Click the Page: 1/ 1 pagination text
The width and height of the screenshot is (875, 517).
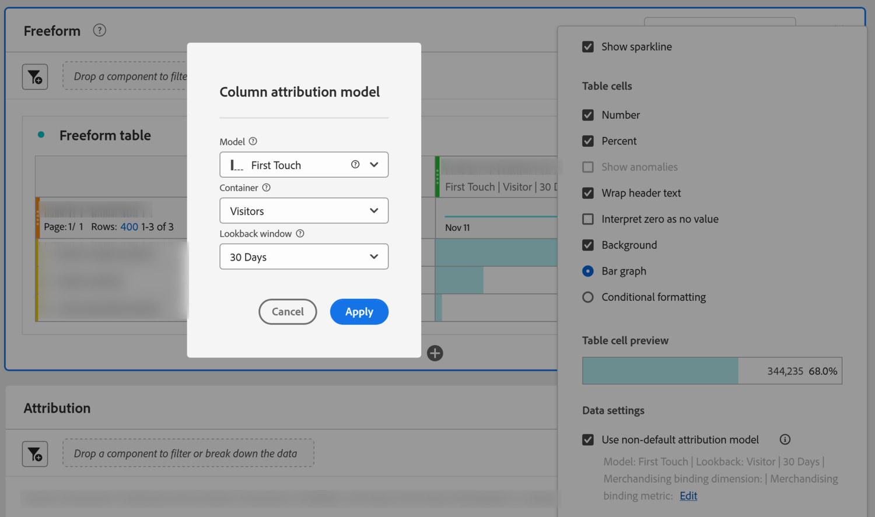click(64, 227)
